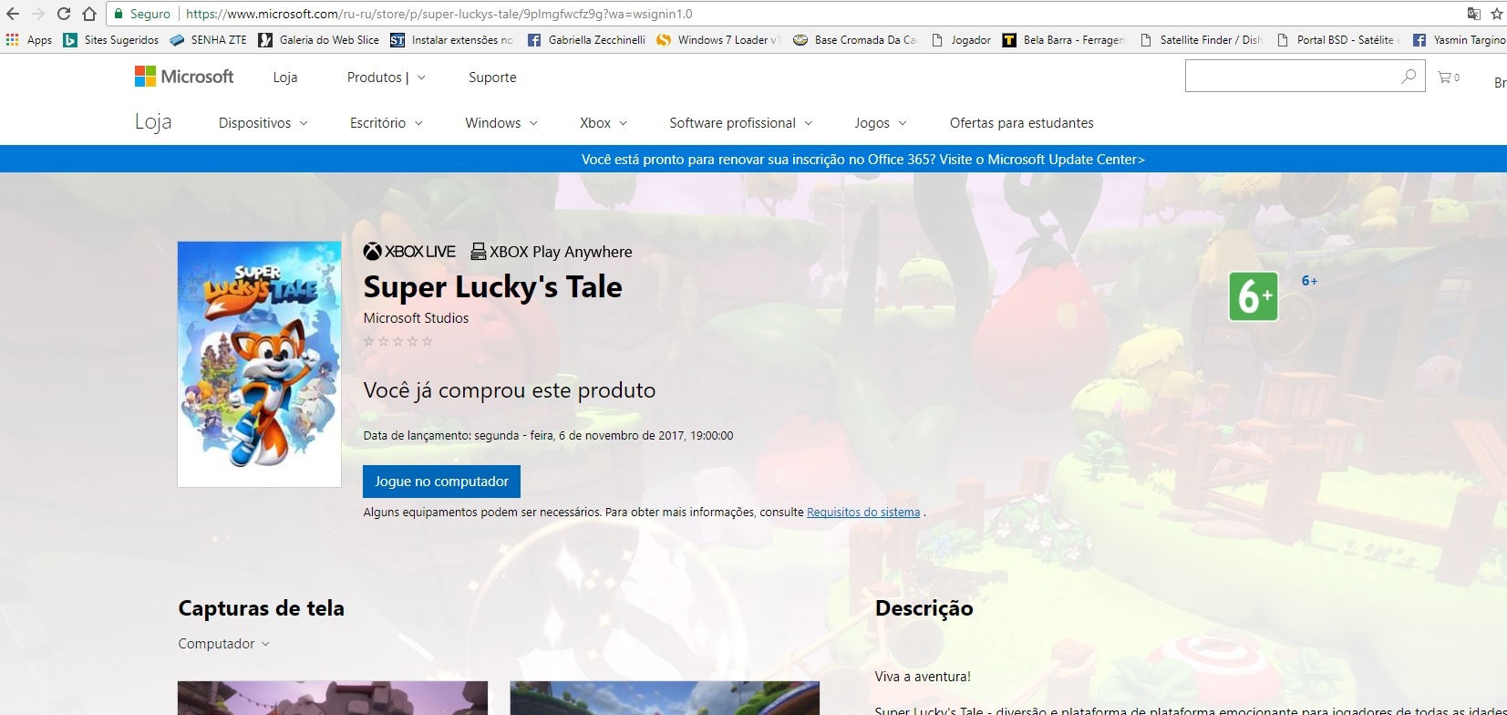Click the Super Lucky's Tale box art
Screen dimensions: 1507x715
click(260, 364)
